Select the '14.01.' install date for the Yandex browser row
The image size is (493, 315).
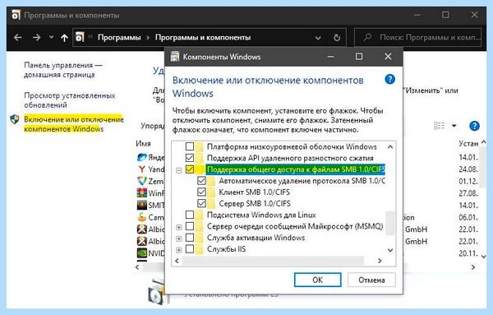coord(468,157)
